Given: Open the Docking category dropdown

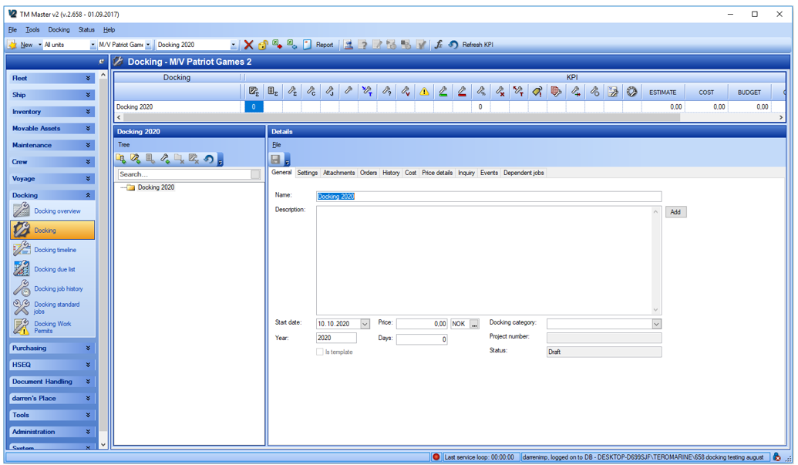Looking at the screenshot, I should click(656, 324).
